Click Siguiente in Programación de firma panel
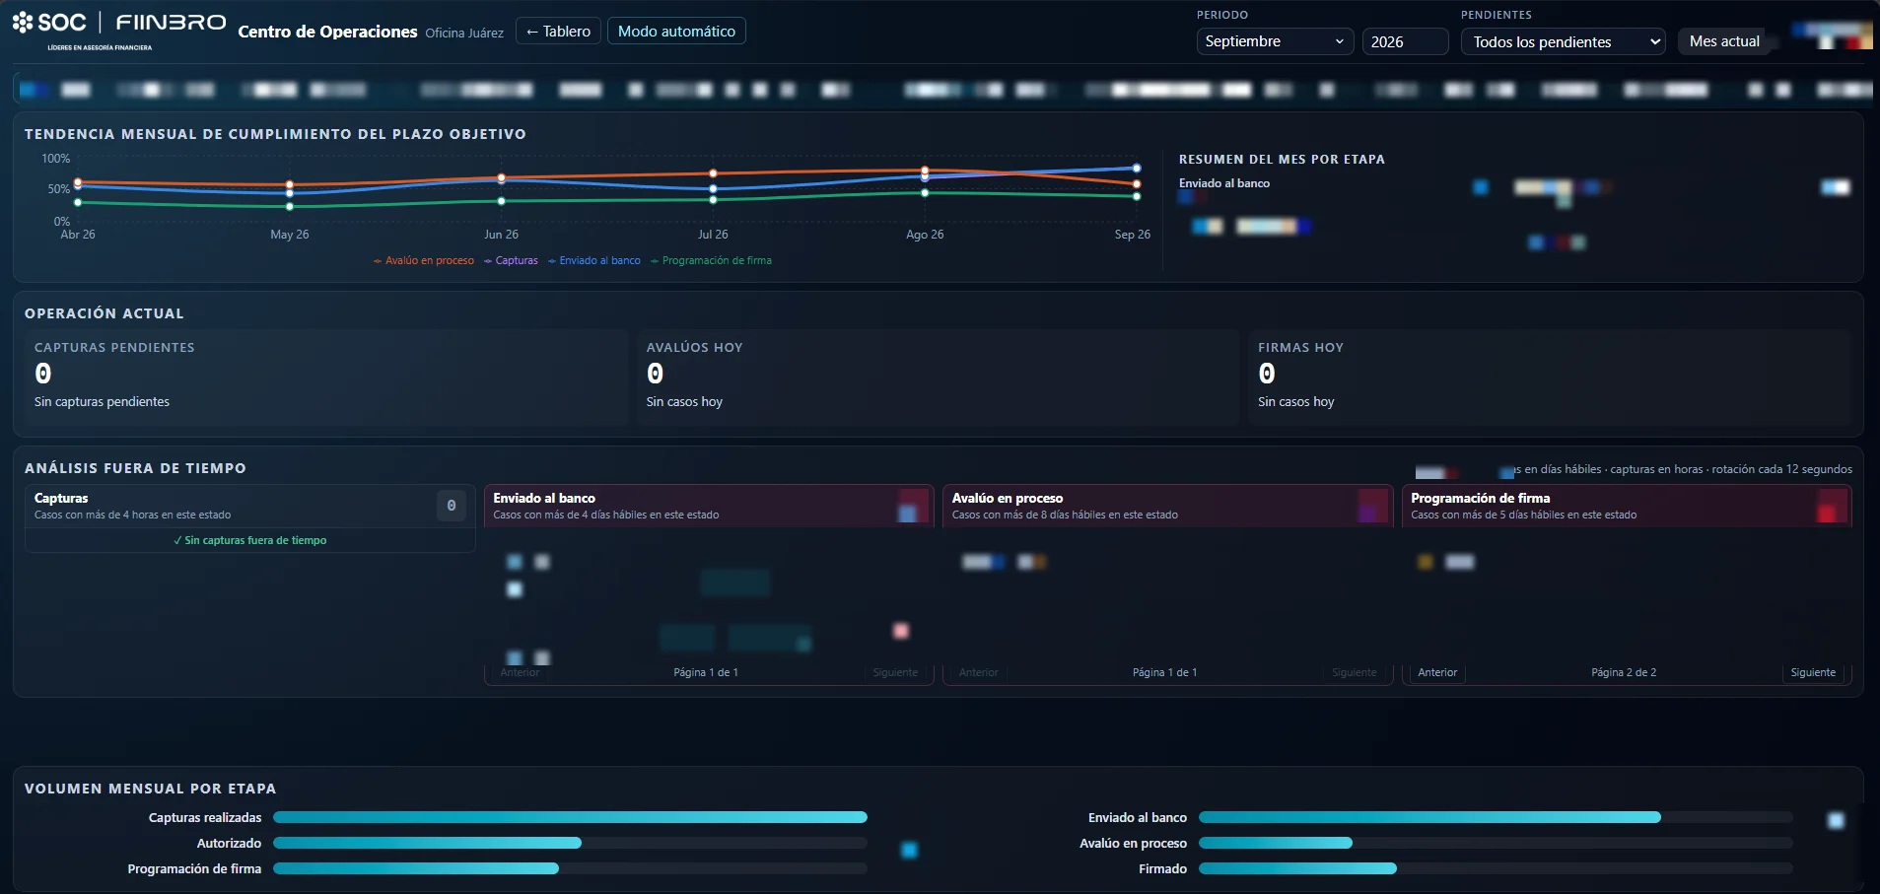The image size is (1880, 894). tap(1813, 672)
